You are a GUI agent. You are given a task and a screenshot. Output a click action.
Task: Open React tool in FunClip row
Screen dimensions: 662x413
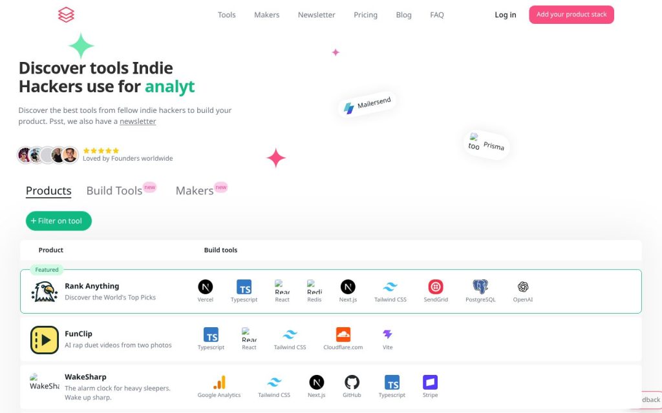pyautogui.click(x=249, y=335)
